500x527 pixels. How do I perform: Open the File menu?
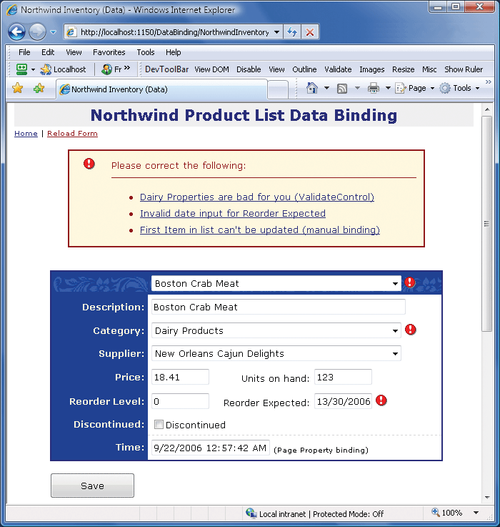pyautogui.click(x=24, y=52)
